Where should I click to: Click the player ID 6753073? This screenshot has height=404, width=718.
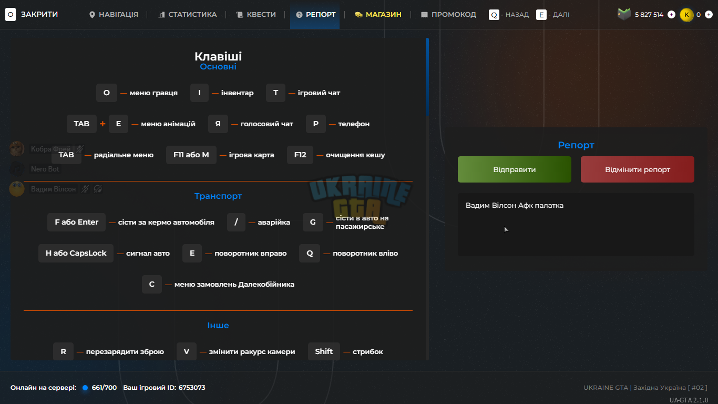click(192, 388)
